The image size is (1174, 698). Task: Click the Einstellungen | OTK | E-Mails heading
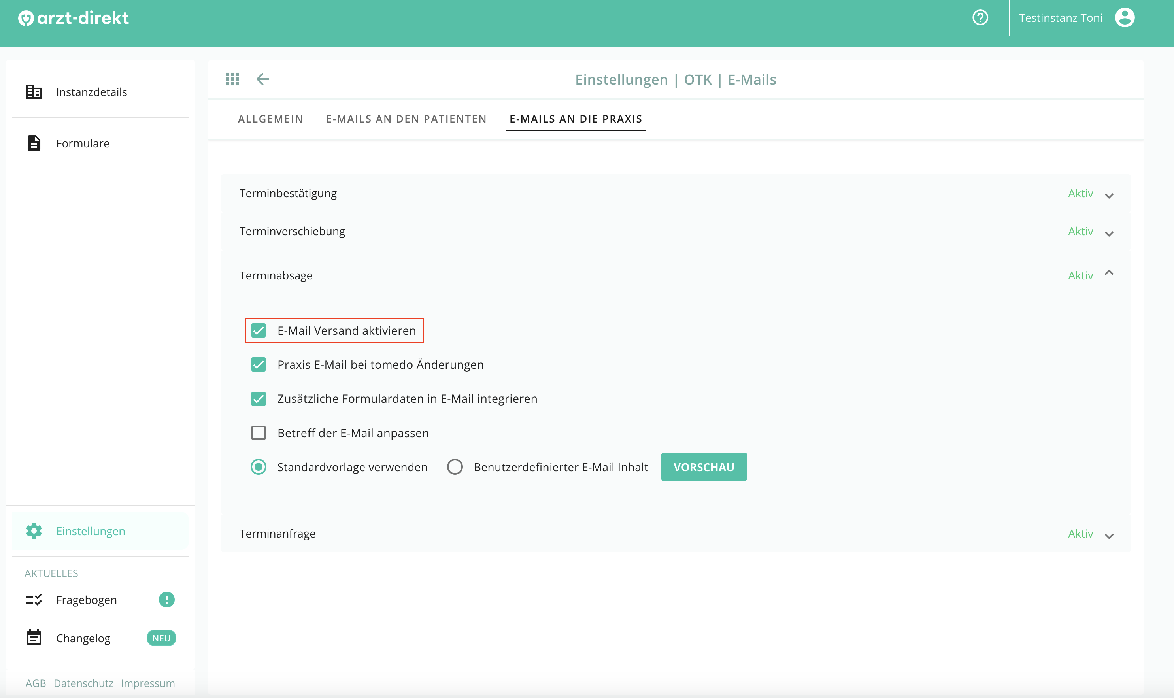pos(676,79)
